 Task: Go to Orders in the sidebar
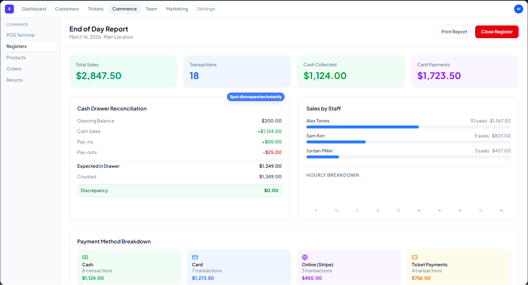coord(30,69)
